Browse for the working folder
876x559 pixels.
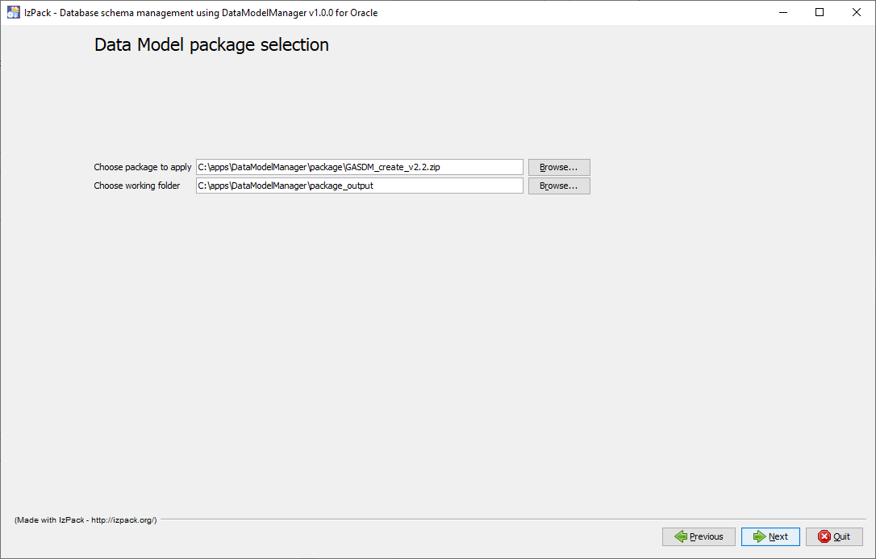tap(559, 186)
